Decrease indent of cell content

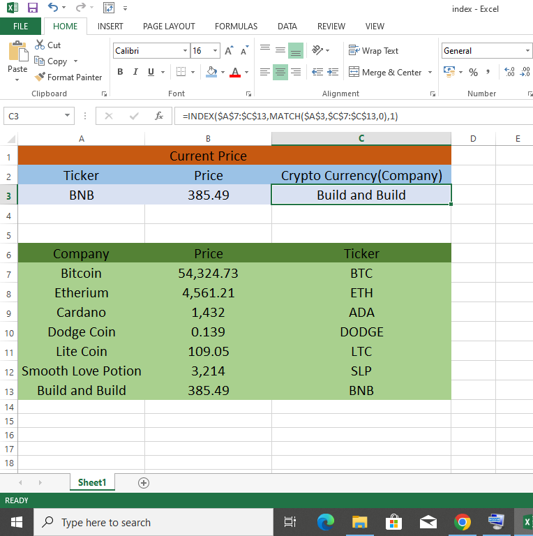coord(317,72)
